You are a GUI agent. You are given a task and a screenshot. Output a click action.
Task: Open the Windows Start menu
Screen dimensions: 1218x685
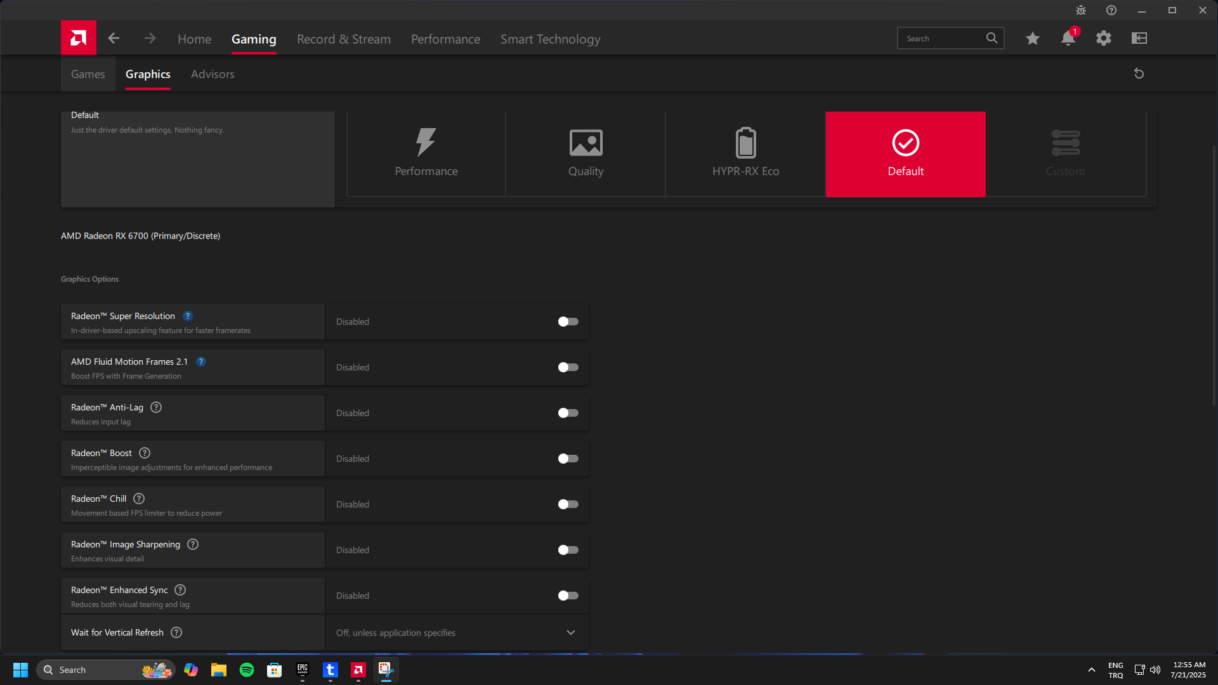click(20, 670)
